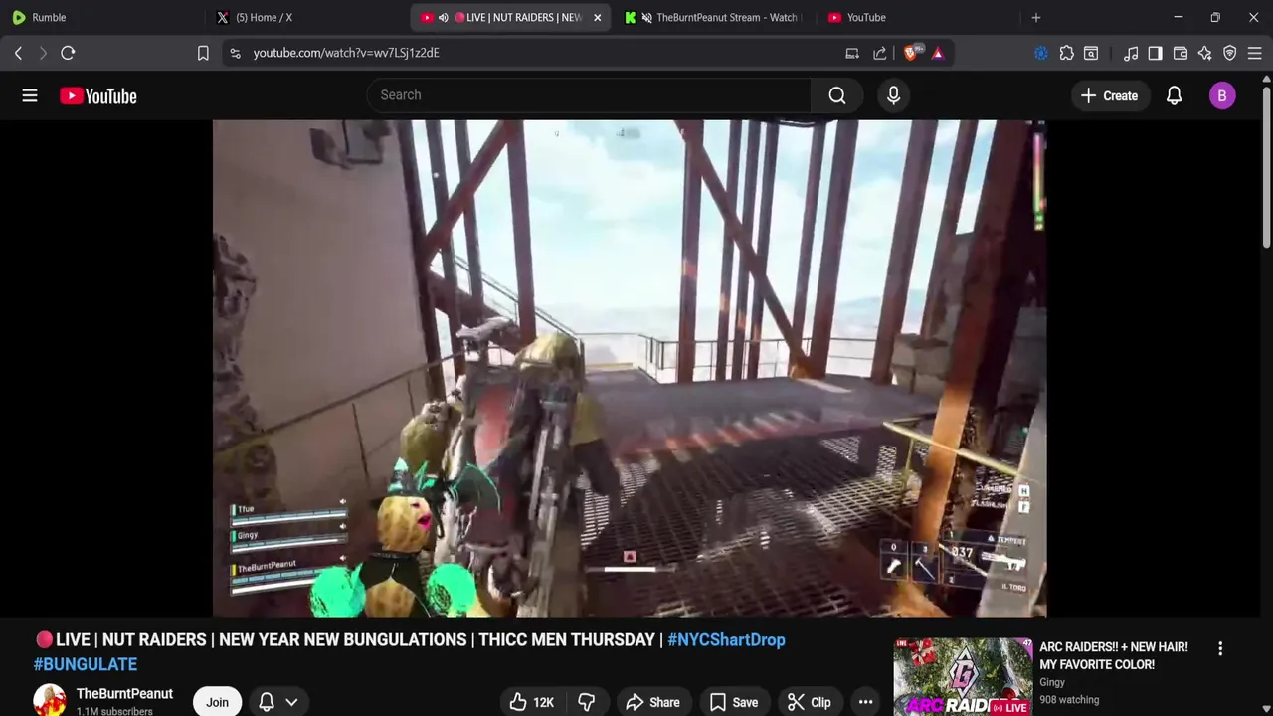
Task: Close the NUT RAIDERS tab
Action: click(598, 17)
